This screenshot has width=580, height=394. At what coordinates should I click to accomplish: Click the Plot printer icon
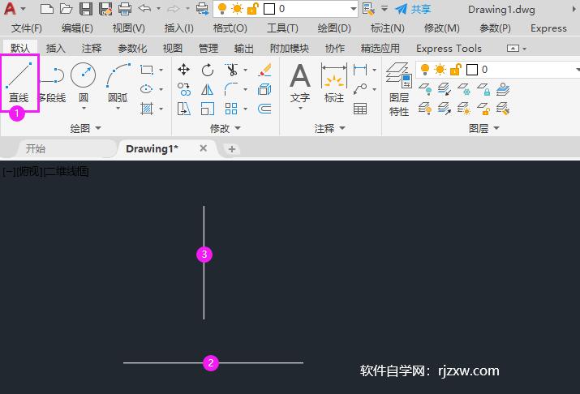[x=125, y=8]
